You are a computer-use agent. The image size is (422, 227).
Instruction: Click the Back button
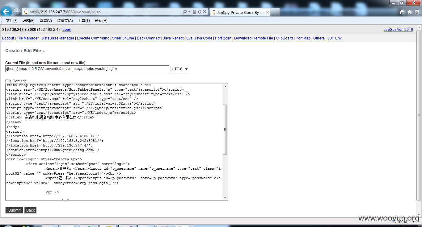pos(30,210)
